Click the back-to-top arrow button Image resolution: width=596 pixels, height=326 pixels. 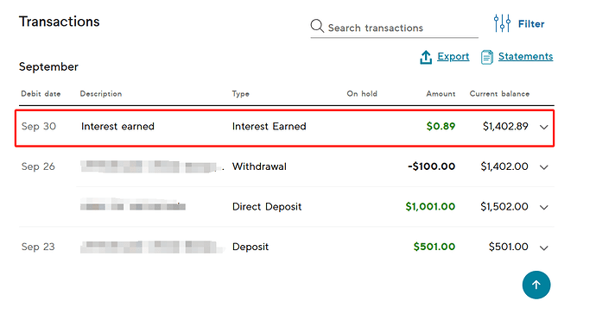(x=536, y=285)
